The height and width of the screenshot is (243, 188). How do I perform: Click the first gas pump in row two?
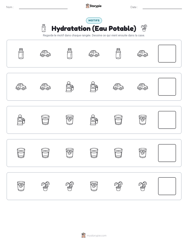(70, 87)
